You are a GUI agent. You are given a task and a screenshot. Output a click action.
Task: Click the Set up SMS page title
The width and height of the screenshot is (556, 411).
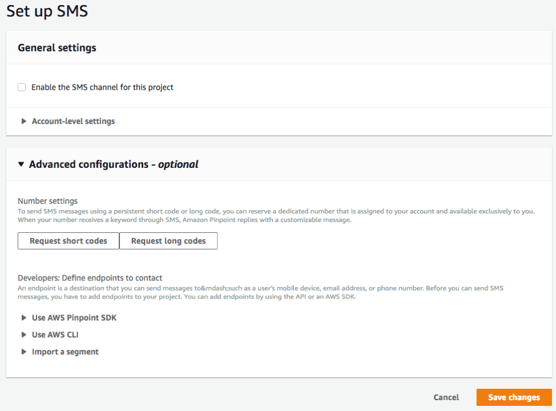coord(47,11)
